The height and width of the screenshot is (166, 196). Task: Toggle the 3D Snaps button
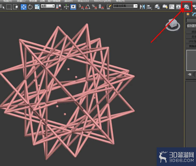81,7
